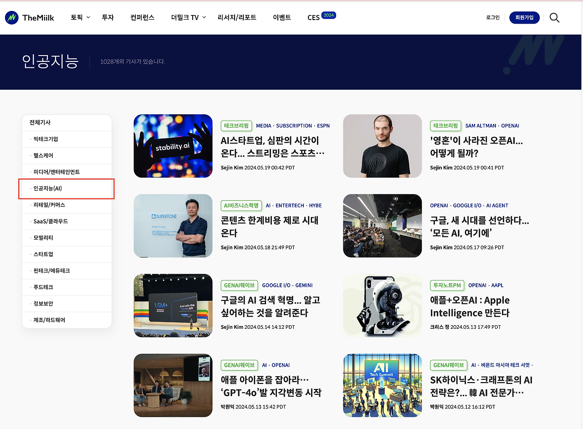Open the GPT-4o demo panel thumbnail
The image size is (583, 429).
173,385
